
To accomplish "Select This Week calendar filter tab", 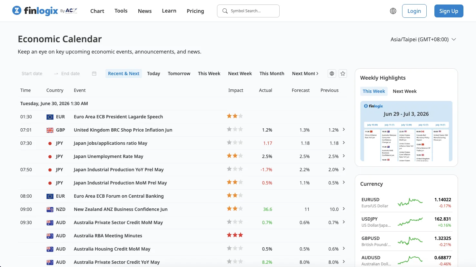I will point(209,74).
